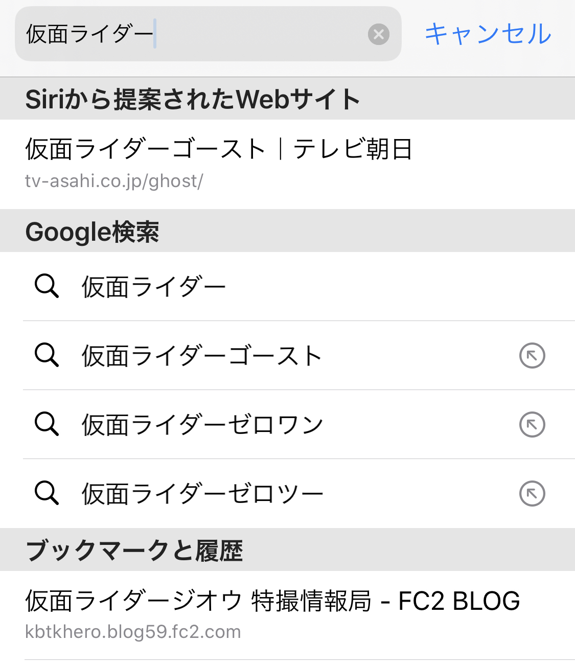Click the Google検索 section header
Screen dimensions: 575x664
coord(92,232)
